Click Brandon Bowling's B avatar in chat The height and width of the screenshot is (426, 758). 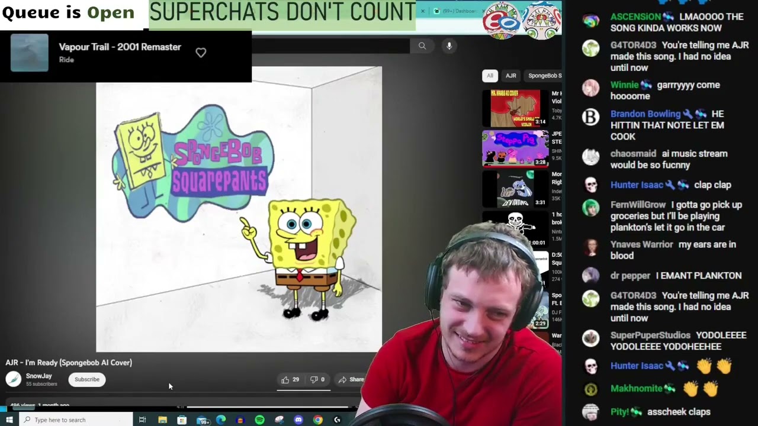590,117
